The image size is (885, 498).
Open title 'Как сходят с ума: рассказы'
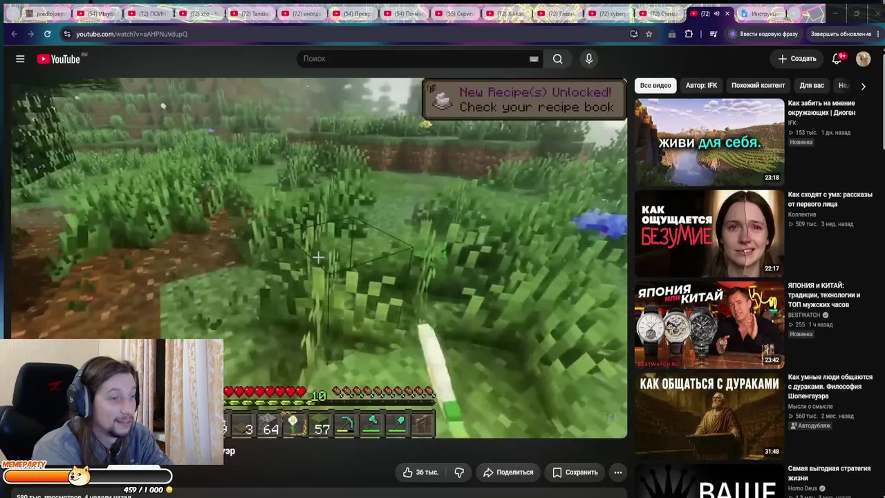tap(830, 199)
